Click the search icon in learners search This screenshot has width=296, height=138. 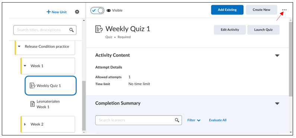(x=177, y=120)
